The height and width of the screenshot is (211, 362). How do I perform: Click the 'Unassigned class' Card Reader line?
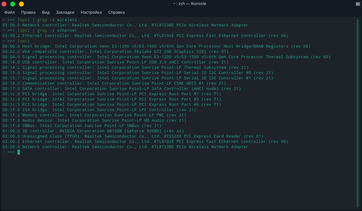[133, 136]
